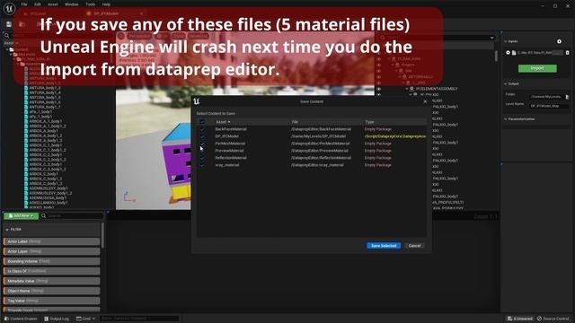Screen dimensions: 575x323
Task: Click the outliner panel scrollbar
Action: point(496,56)
